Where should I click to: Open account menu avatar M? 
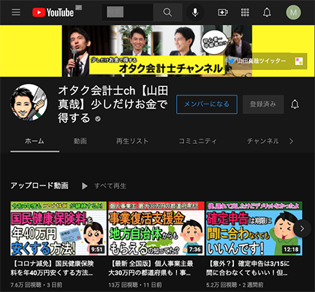(293, 12)
